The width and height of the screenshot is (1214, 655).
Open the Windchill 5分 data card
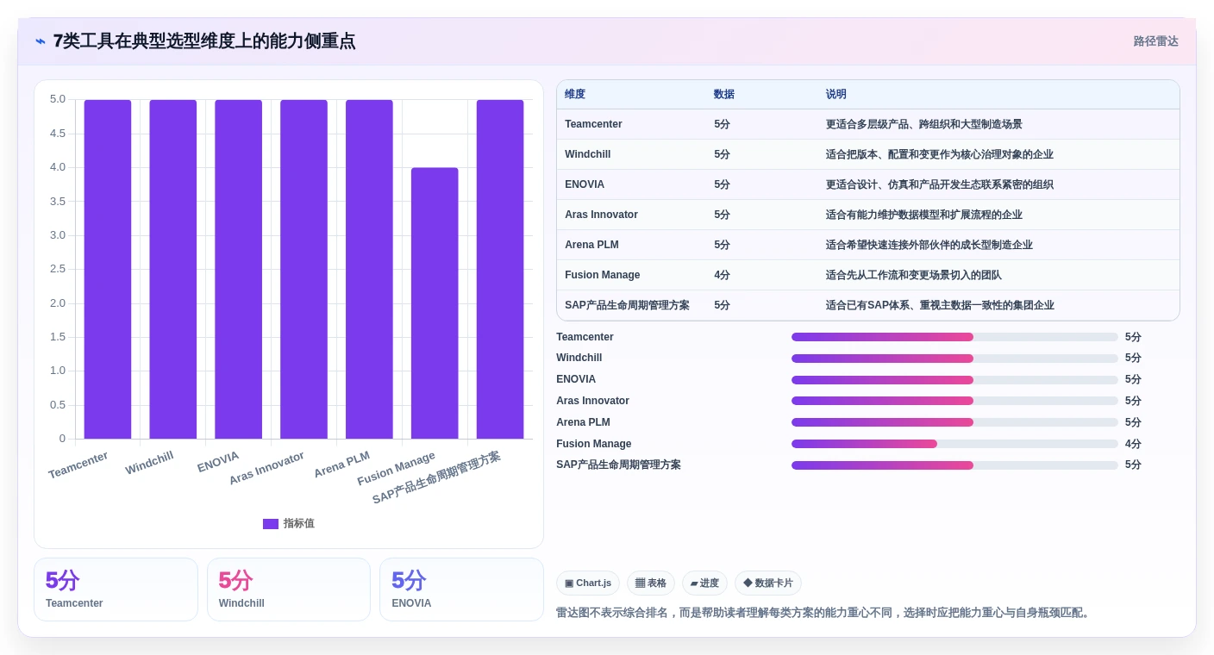click(x=289, y=589)
